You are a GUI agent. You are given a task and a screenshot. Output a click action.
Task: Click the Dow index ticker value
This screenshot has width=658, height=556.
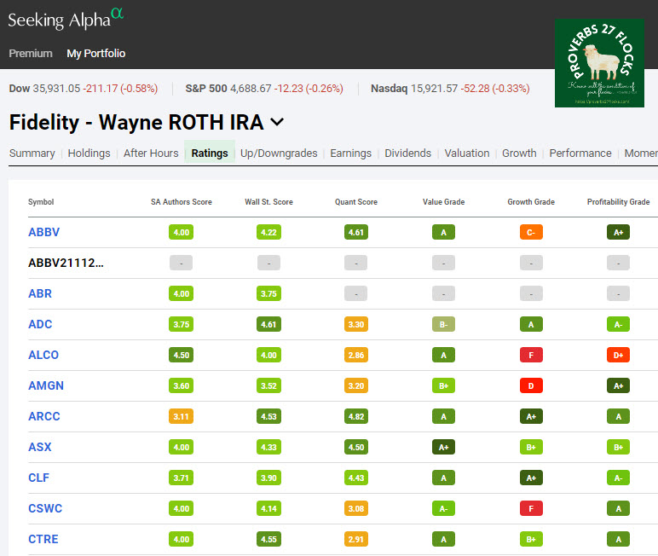[x=56, y=89]
